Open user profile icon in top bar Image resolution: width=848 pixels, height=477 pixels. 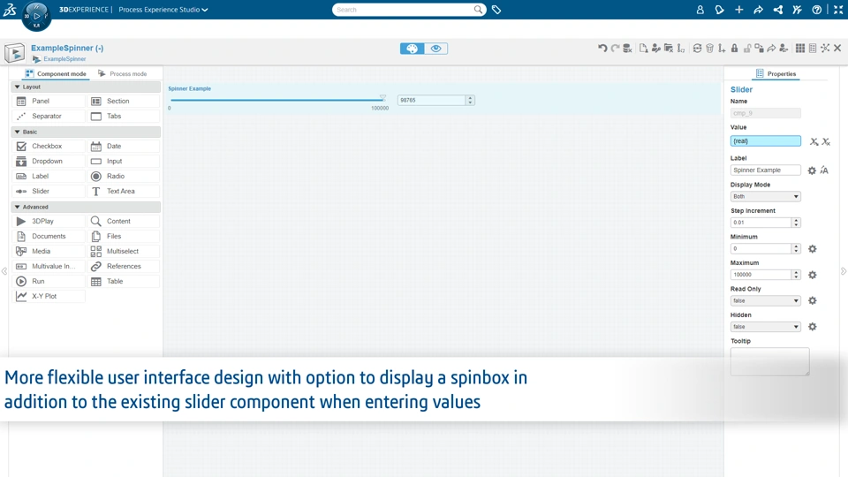tap(700, 10)
